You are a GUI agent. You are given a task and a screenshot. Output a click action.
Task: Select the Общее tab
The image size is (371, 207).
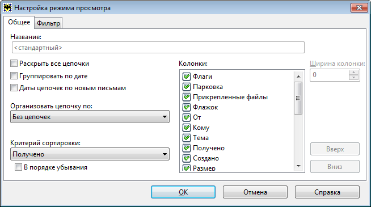pos(19,22)
